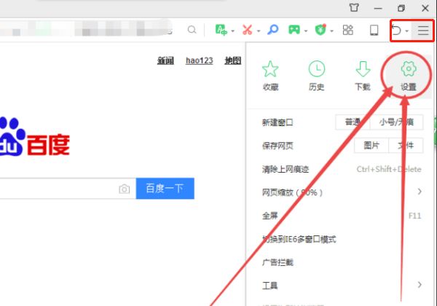Click the green game controller icon
Screen dimensions: 437x306
click(294, 30)
